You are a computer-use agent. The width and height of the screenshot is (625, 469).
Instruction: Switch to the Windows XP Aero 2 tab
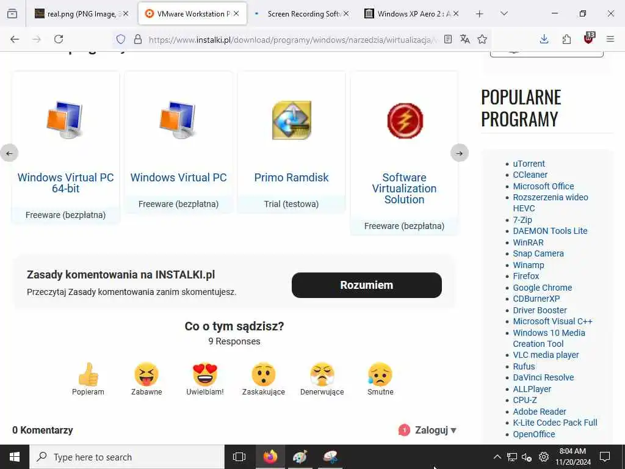(413, 13)
